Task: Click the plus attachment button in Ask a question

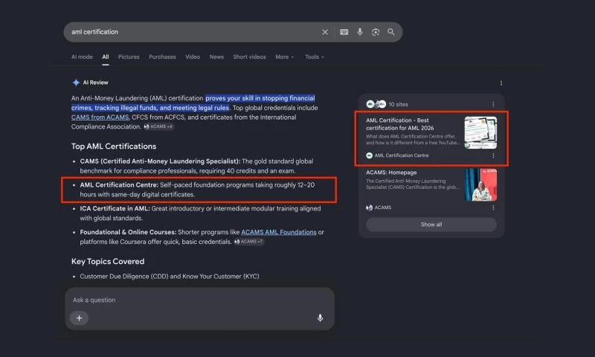Action: [79, 318]
